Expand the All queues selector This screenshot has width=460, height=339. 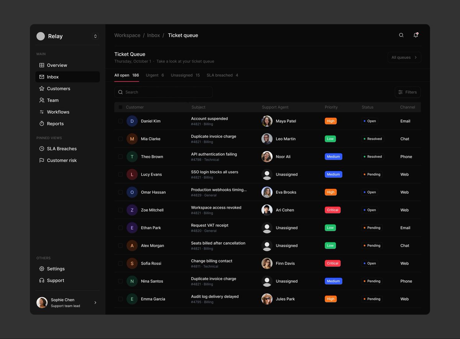point(404,58)
